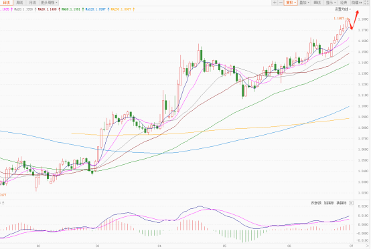This screenshot has height=249, width=371.
Task: Enter fullscreen chart mode
Action: (x=366, y=3)
